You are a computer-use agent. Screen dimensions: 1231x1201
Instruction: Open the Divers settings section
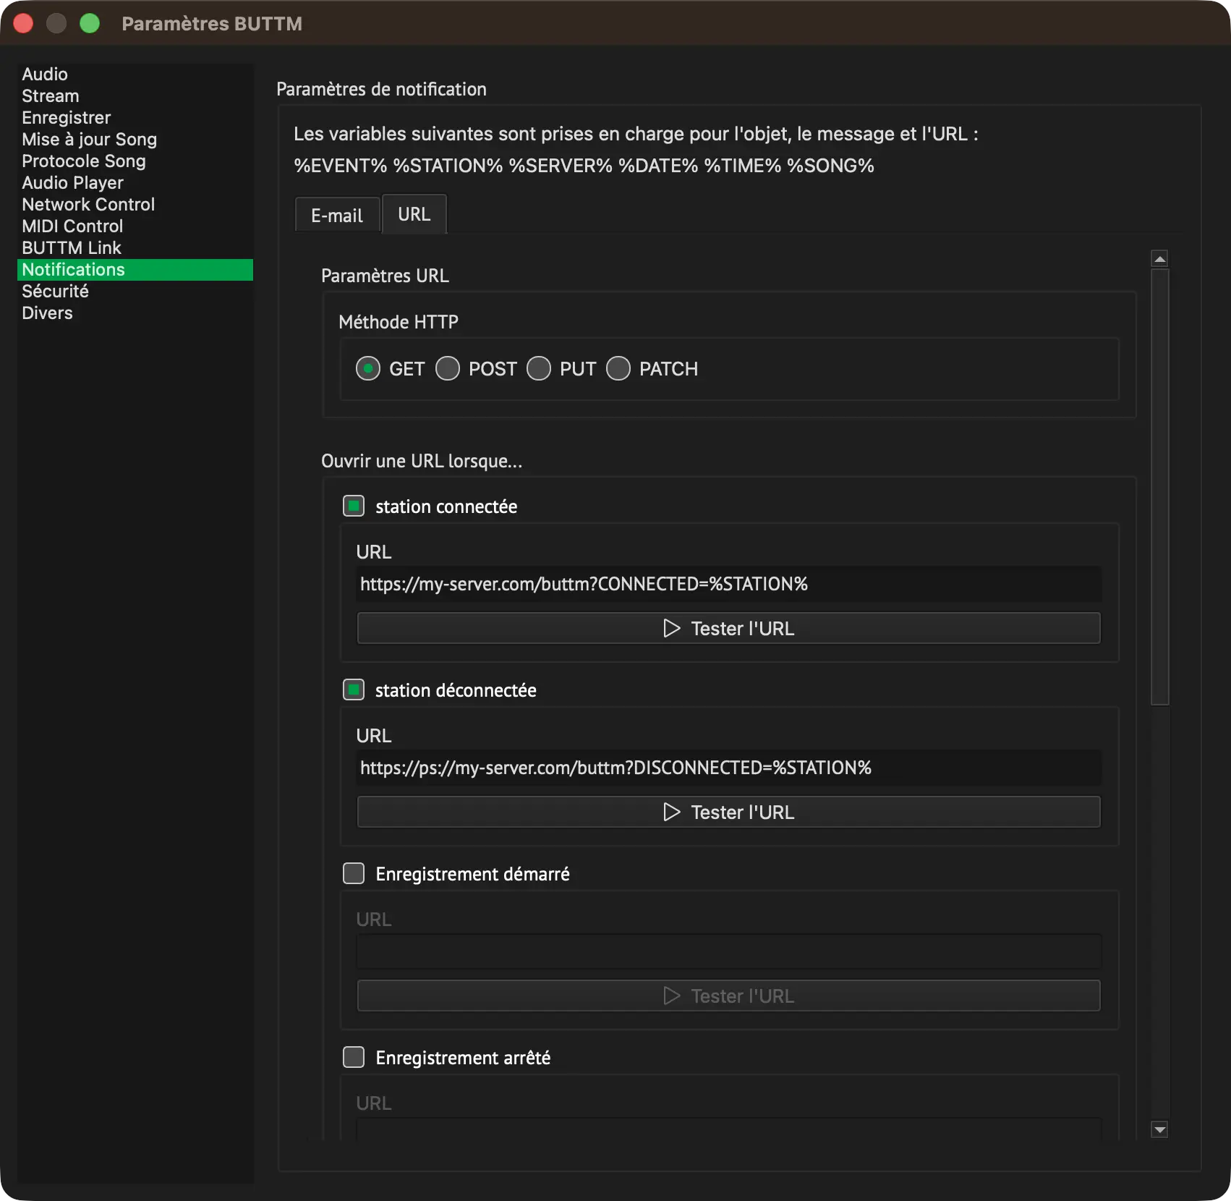coord(135,313)
